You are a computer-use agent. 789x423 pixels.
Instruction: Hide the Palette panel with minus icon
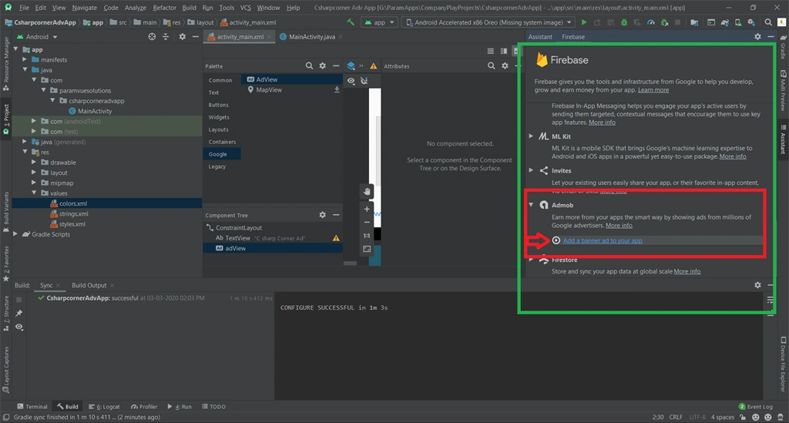click(336, 66)
